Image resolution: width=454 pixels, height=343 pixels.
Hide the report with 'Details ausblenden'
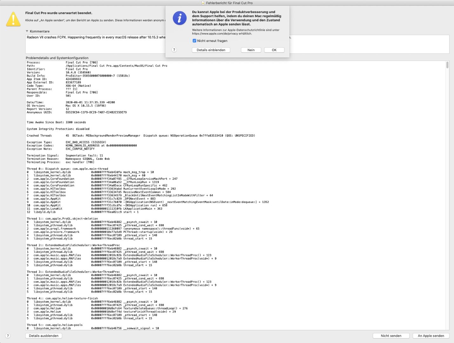[44, 336]
